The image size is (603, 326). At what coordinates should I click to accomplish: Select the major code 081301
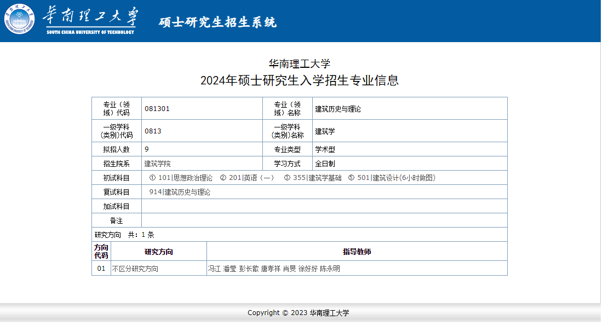tap(157, 109)
